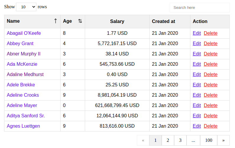Click the Age column sort arrows icon
Screen dimensions: 235x148
[80, 21]
